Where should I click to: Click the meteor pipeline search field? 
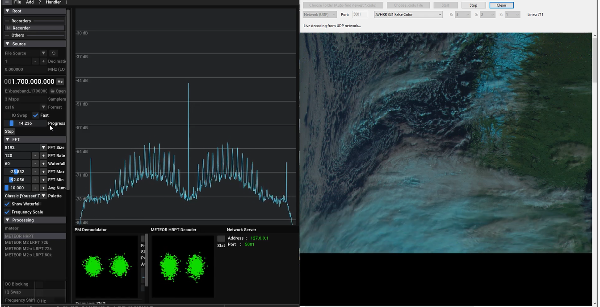[x=35, y=228]
